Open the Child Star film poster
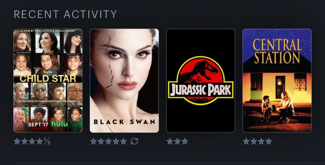Image resolution: width=325 pixels, height=165 pixels. click(48, 80)
